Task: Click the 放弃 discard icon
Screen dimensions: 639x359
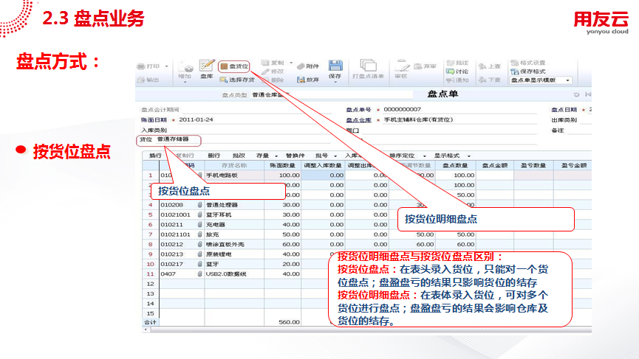Action: [301, 80]
